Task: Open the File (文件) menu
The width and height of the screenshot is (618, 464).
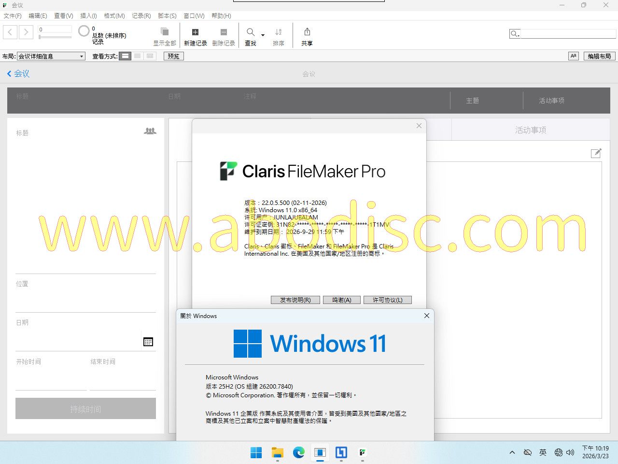Action: [x=13, y=16]
